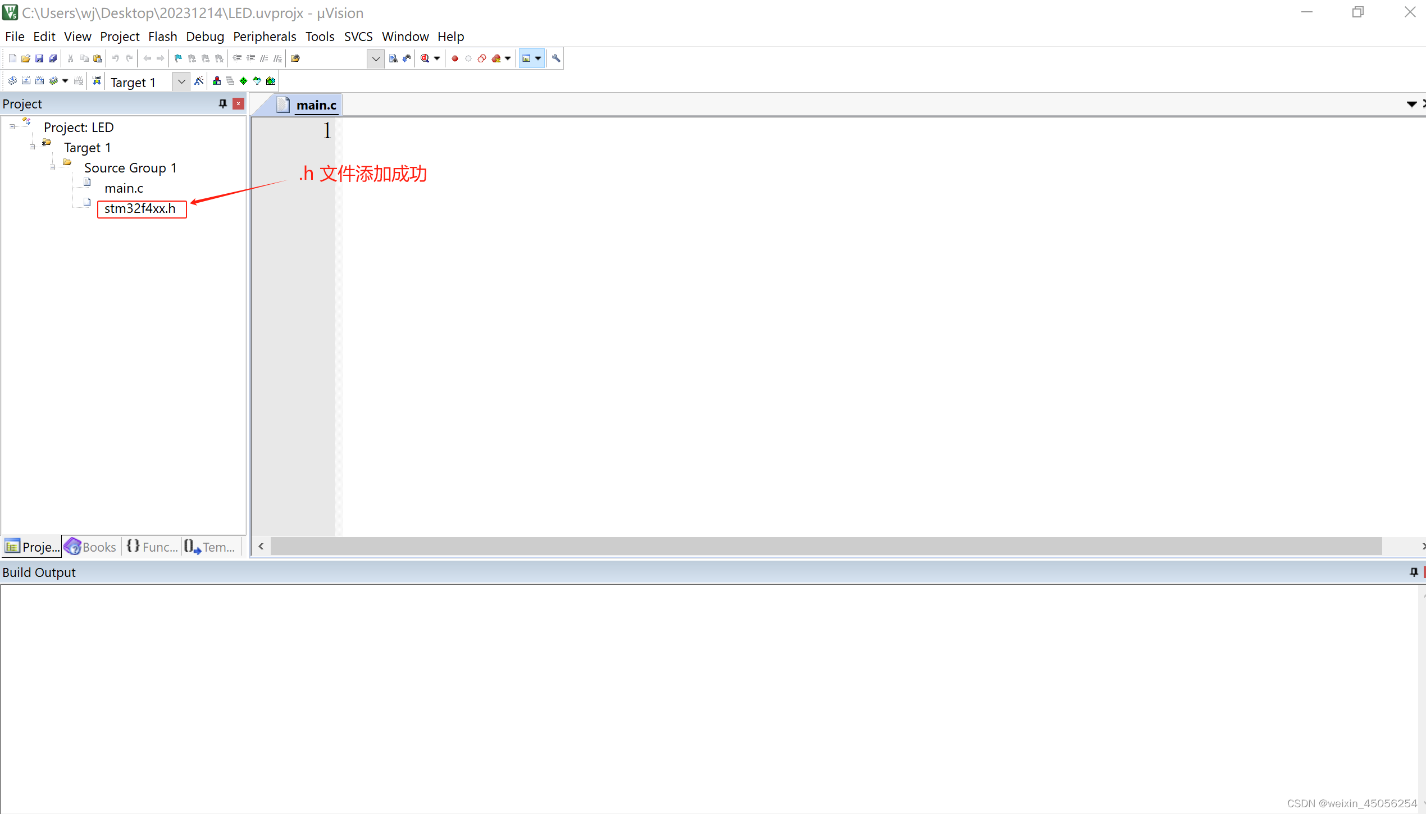Collapse the Source Group 1 node
Viewport: 1426px width, 814px height.
point(52,167)
